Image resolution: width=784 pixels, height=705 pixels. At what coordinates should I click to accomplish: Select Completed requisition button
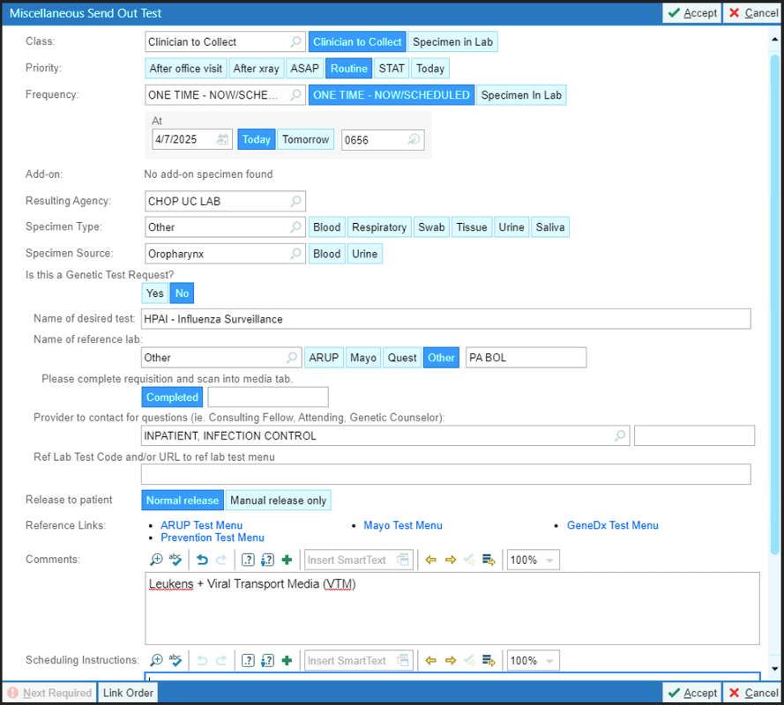pos(172,397)
